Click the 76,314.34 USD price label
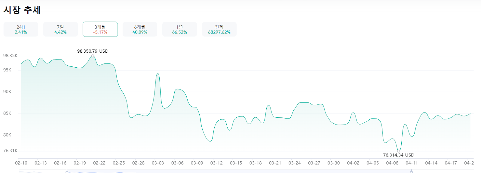Viewport: 481px width, 173px height. pos(399,155)
